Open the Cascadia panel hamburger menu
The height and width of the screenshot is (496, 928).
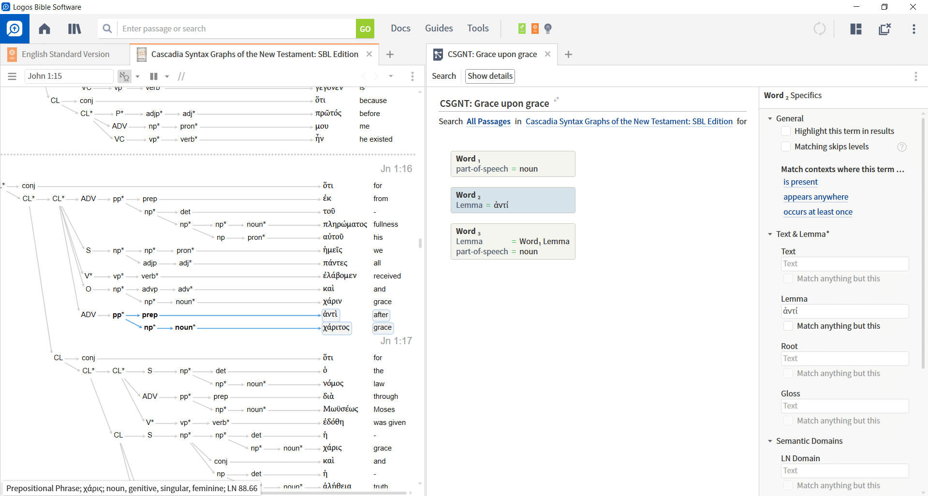tap(12, 76)
